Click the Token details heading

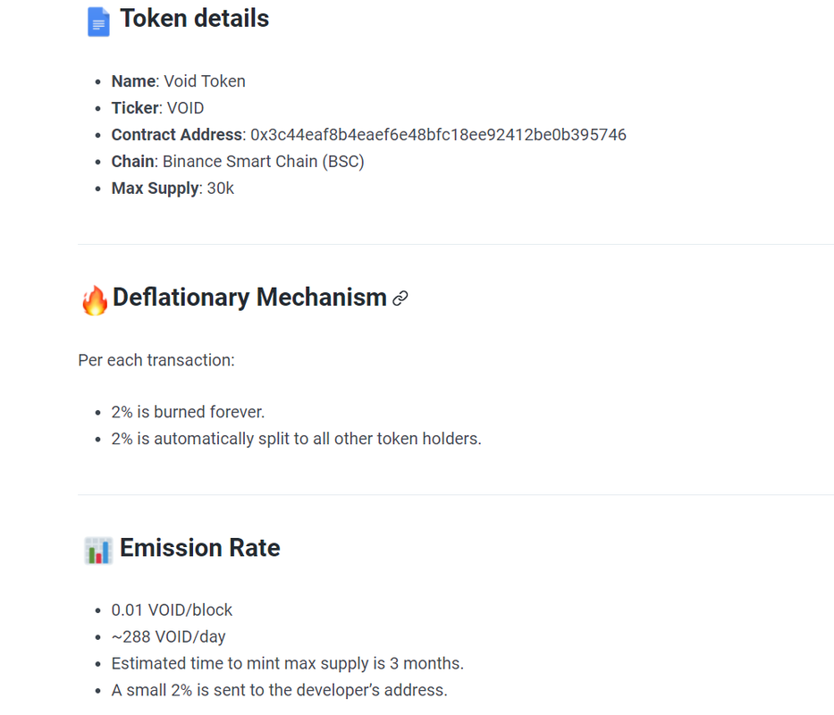tap(194, 19)
